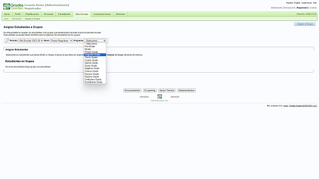Screen dimensions: 319x179
Task: Click the Apoyo Técnico button
Action: [x=166, y=90]
